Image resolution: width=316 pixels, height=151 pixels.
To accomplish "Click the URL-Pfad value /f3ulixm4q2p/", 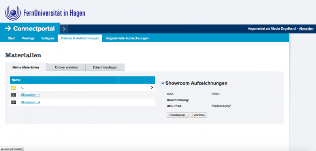I will (x=221, y=106).
